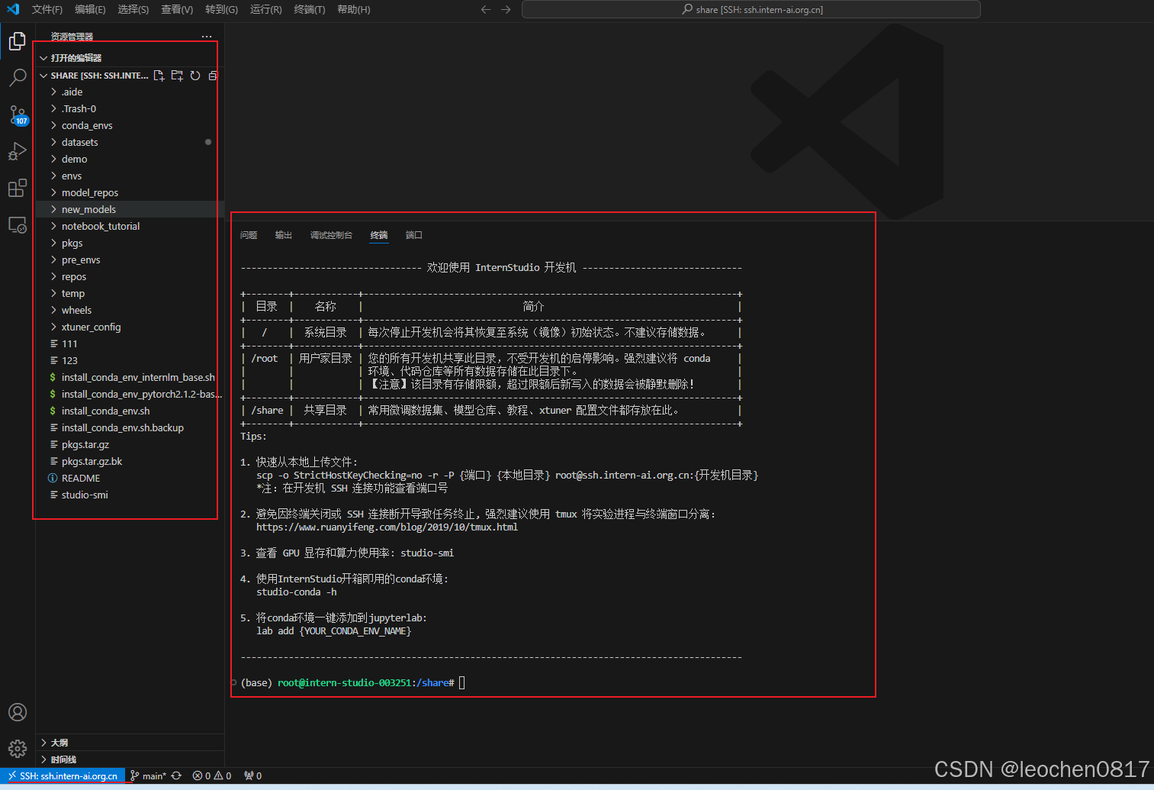This screenshot has width=1154, height=790.
Task: Expand the envs folder
Action: click(130, 176)
